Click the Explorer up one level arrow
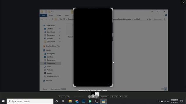This screenshot has width=186, height=104. pos(52,19)
